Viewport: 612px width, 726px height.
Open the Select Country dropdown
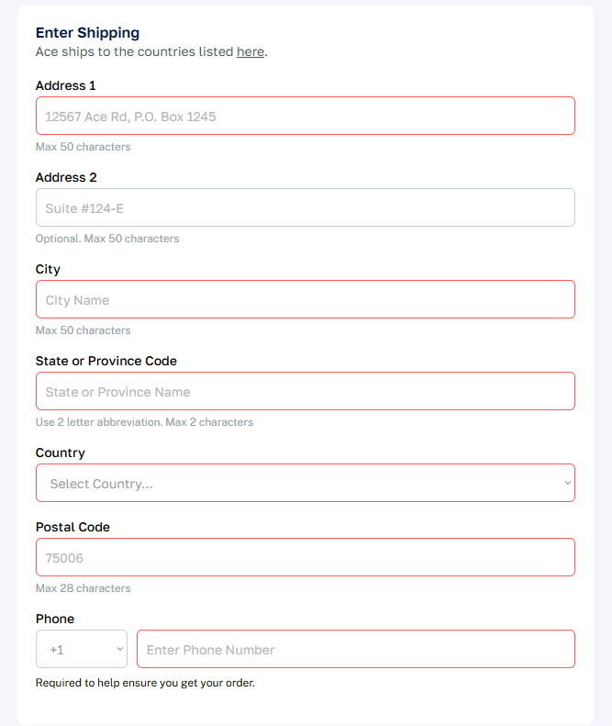306,483
